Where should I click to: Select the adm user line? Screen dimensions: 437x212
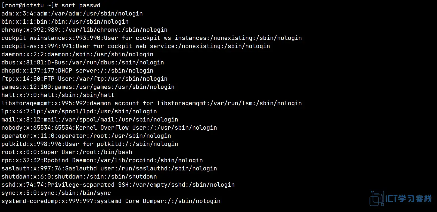[x=72, y=14]
